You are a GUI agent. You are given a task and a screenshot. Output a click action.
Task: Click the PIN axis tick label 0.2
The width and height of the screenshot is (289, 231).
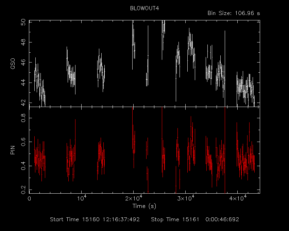click(x=23, y=190)
